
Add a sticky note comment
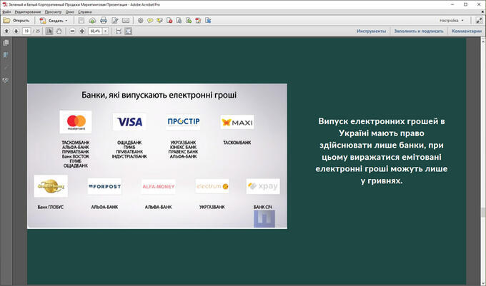[x=150, y=21]
